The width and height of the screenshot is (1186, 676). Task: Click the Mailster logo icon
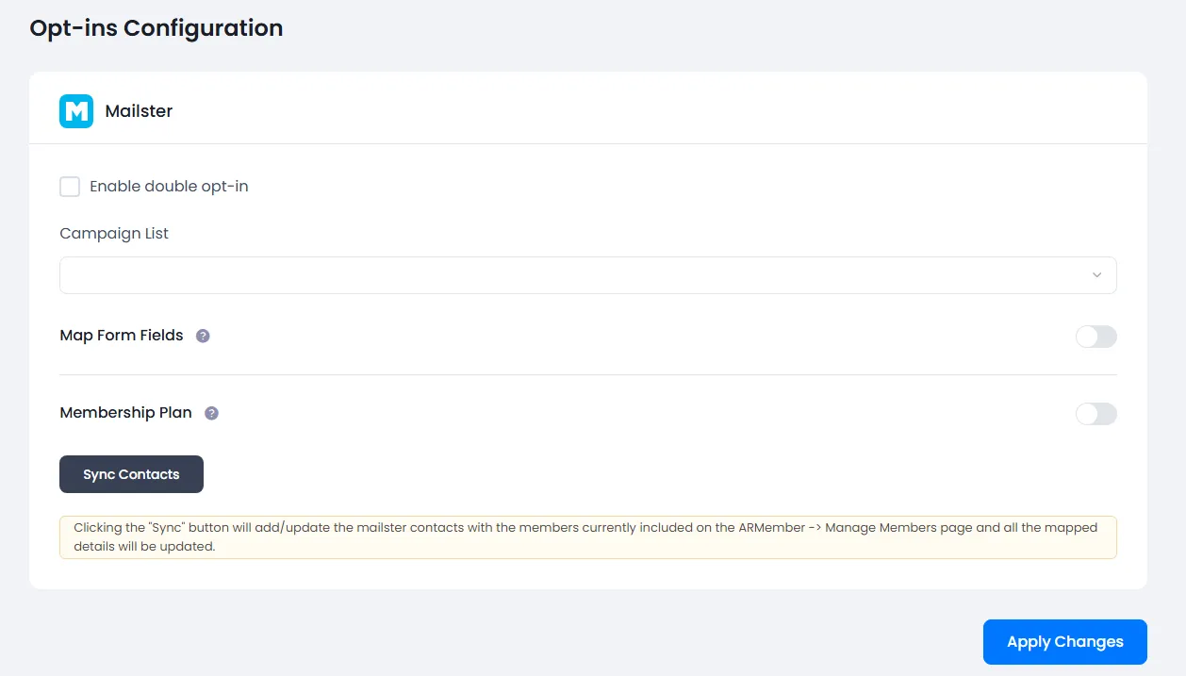76,111
